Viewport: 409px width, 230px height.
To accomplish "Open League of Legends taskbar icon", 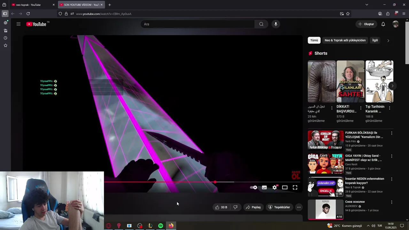I will pyautogui.click(x=150, y=226).
